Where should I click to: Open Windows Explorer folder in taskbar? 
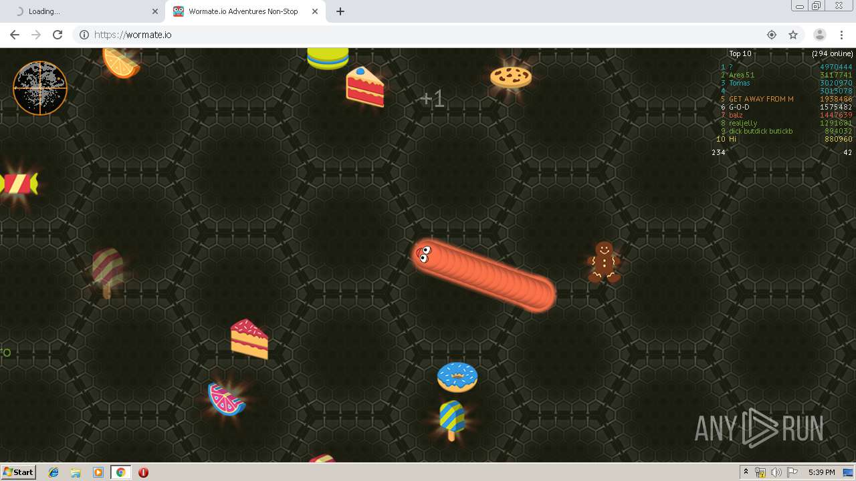76,472
